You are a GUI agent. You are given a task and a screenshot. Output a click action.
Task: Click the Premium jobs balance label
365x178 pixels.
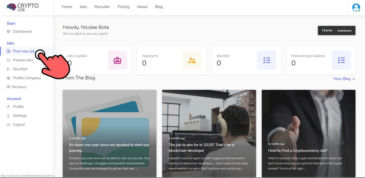tap(308, 56)
